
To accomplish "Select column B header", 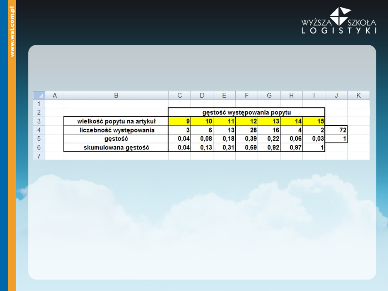I will (x=116, y=96).
